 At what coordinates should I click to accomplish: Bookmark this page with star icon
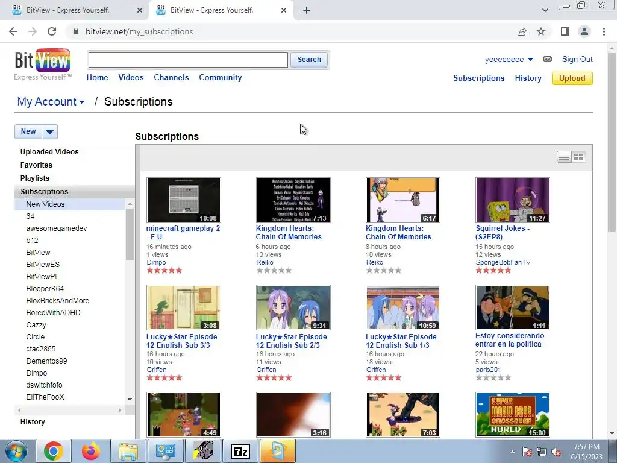[x=541, y=31]
